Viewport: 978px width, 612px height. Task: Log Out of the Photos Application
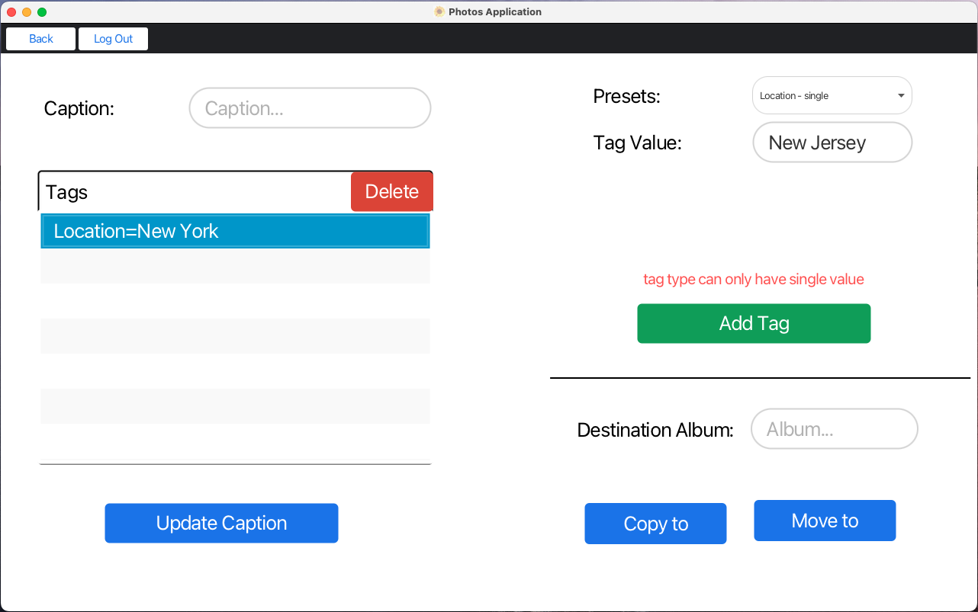point(113,38)
